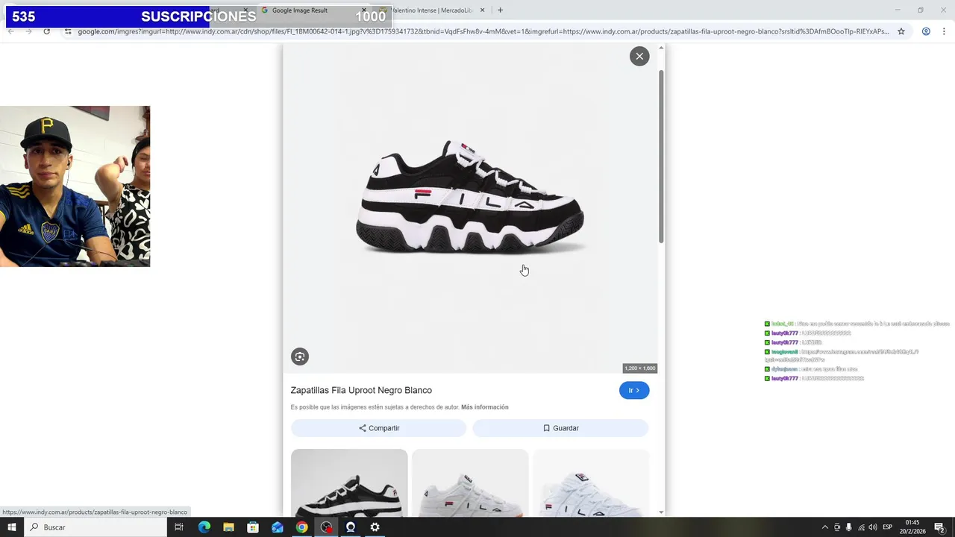Launch Microsoft Edge from taskbar
This screenshot has width=955, height=537.
point(204,527)
